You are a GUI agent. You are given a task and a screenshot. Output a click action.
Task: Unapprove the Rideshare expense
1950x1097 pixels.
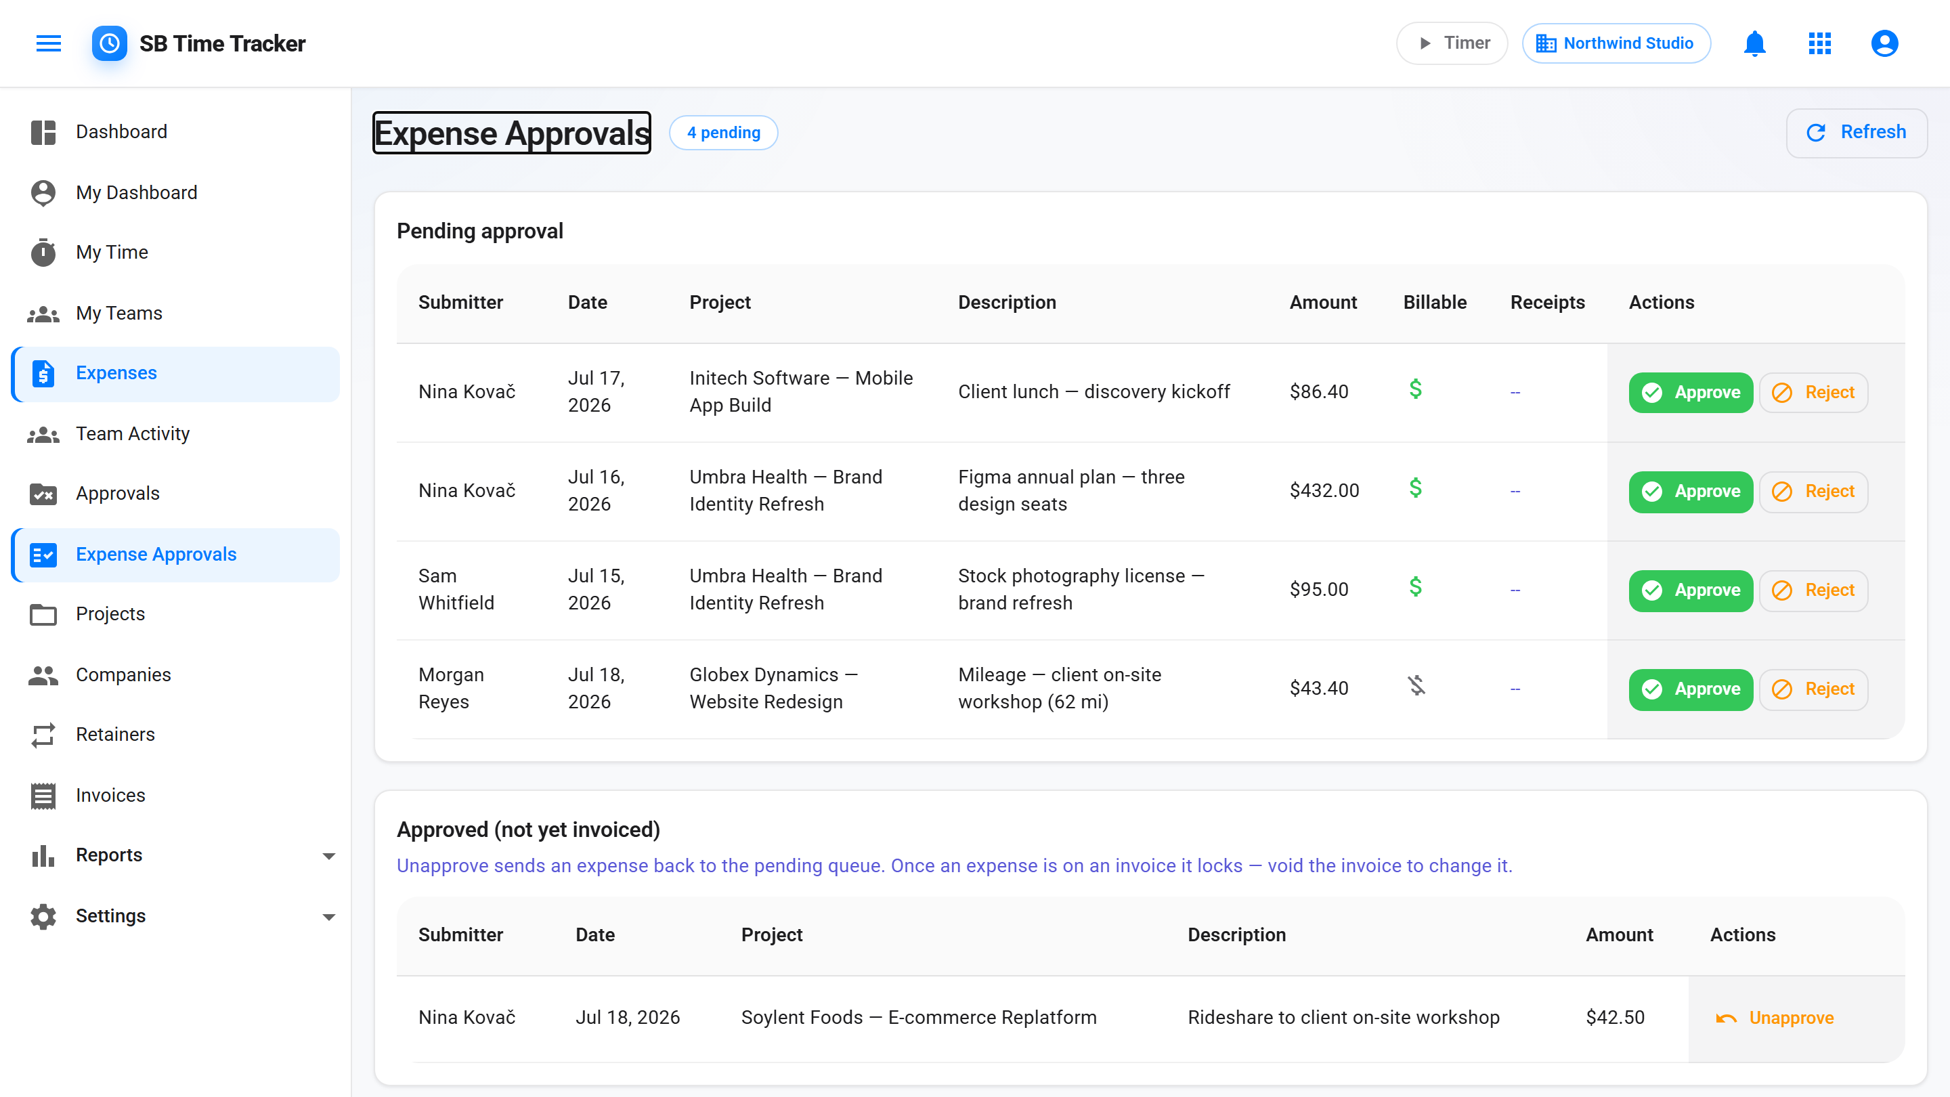pos(1775,1018)
